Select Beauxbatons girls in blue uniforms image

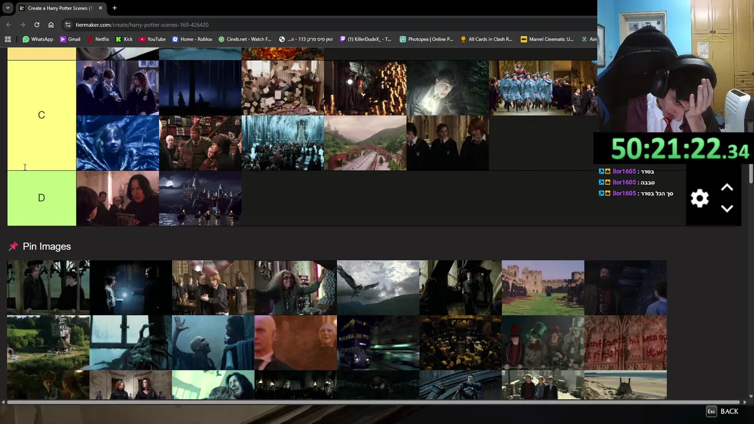tap(530, 87)
